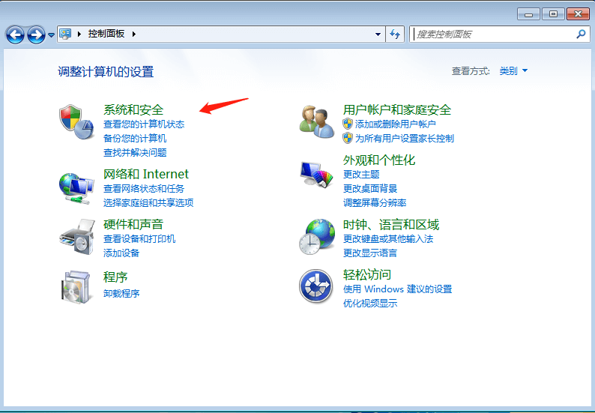The image size is (595, 413).
Task: Click the 卸载程序 link
Action: (121, 293)
